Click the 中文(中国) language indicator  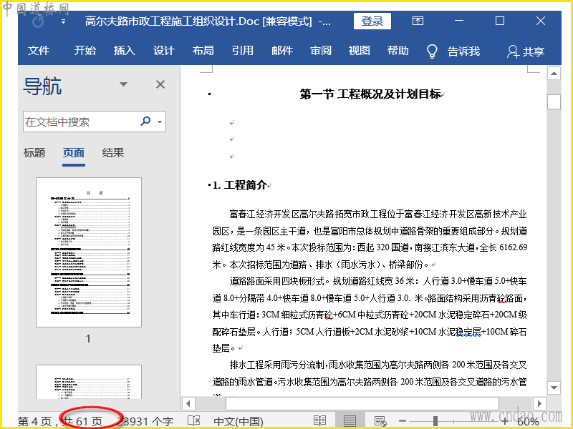(239, 422)
